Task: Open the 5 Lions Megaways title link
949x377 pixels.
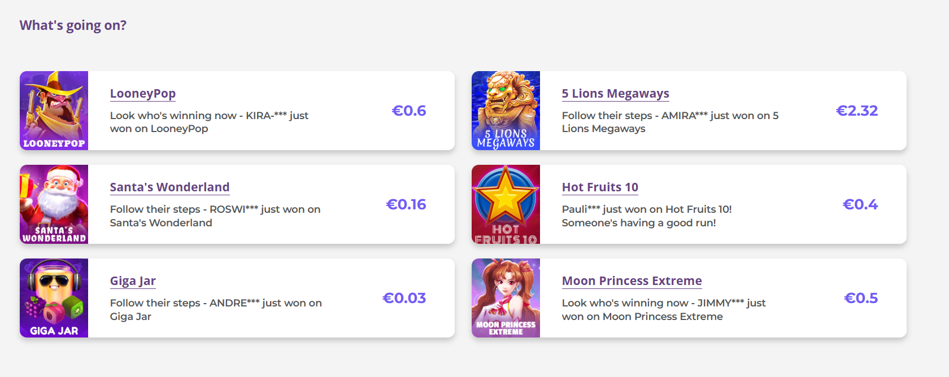Action: (x=615, y=94)
